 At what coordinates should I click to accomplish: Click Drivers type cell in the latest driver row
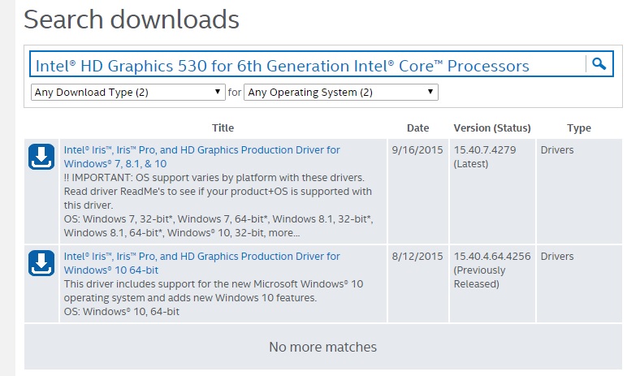557,150
